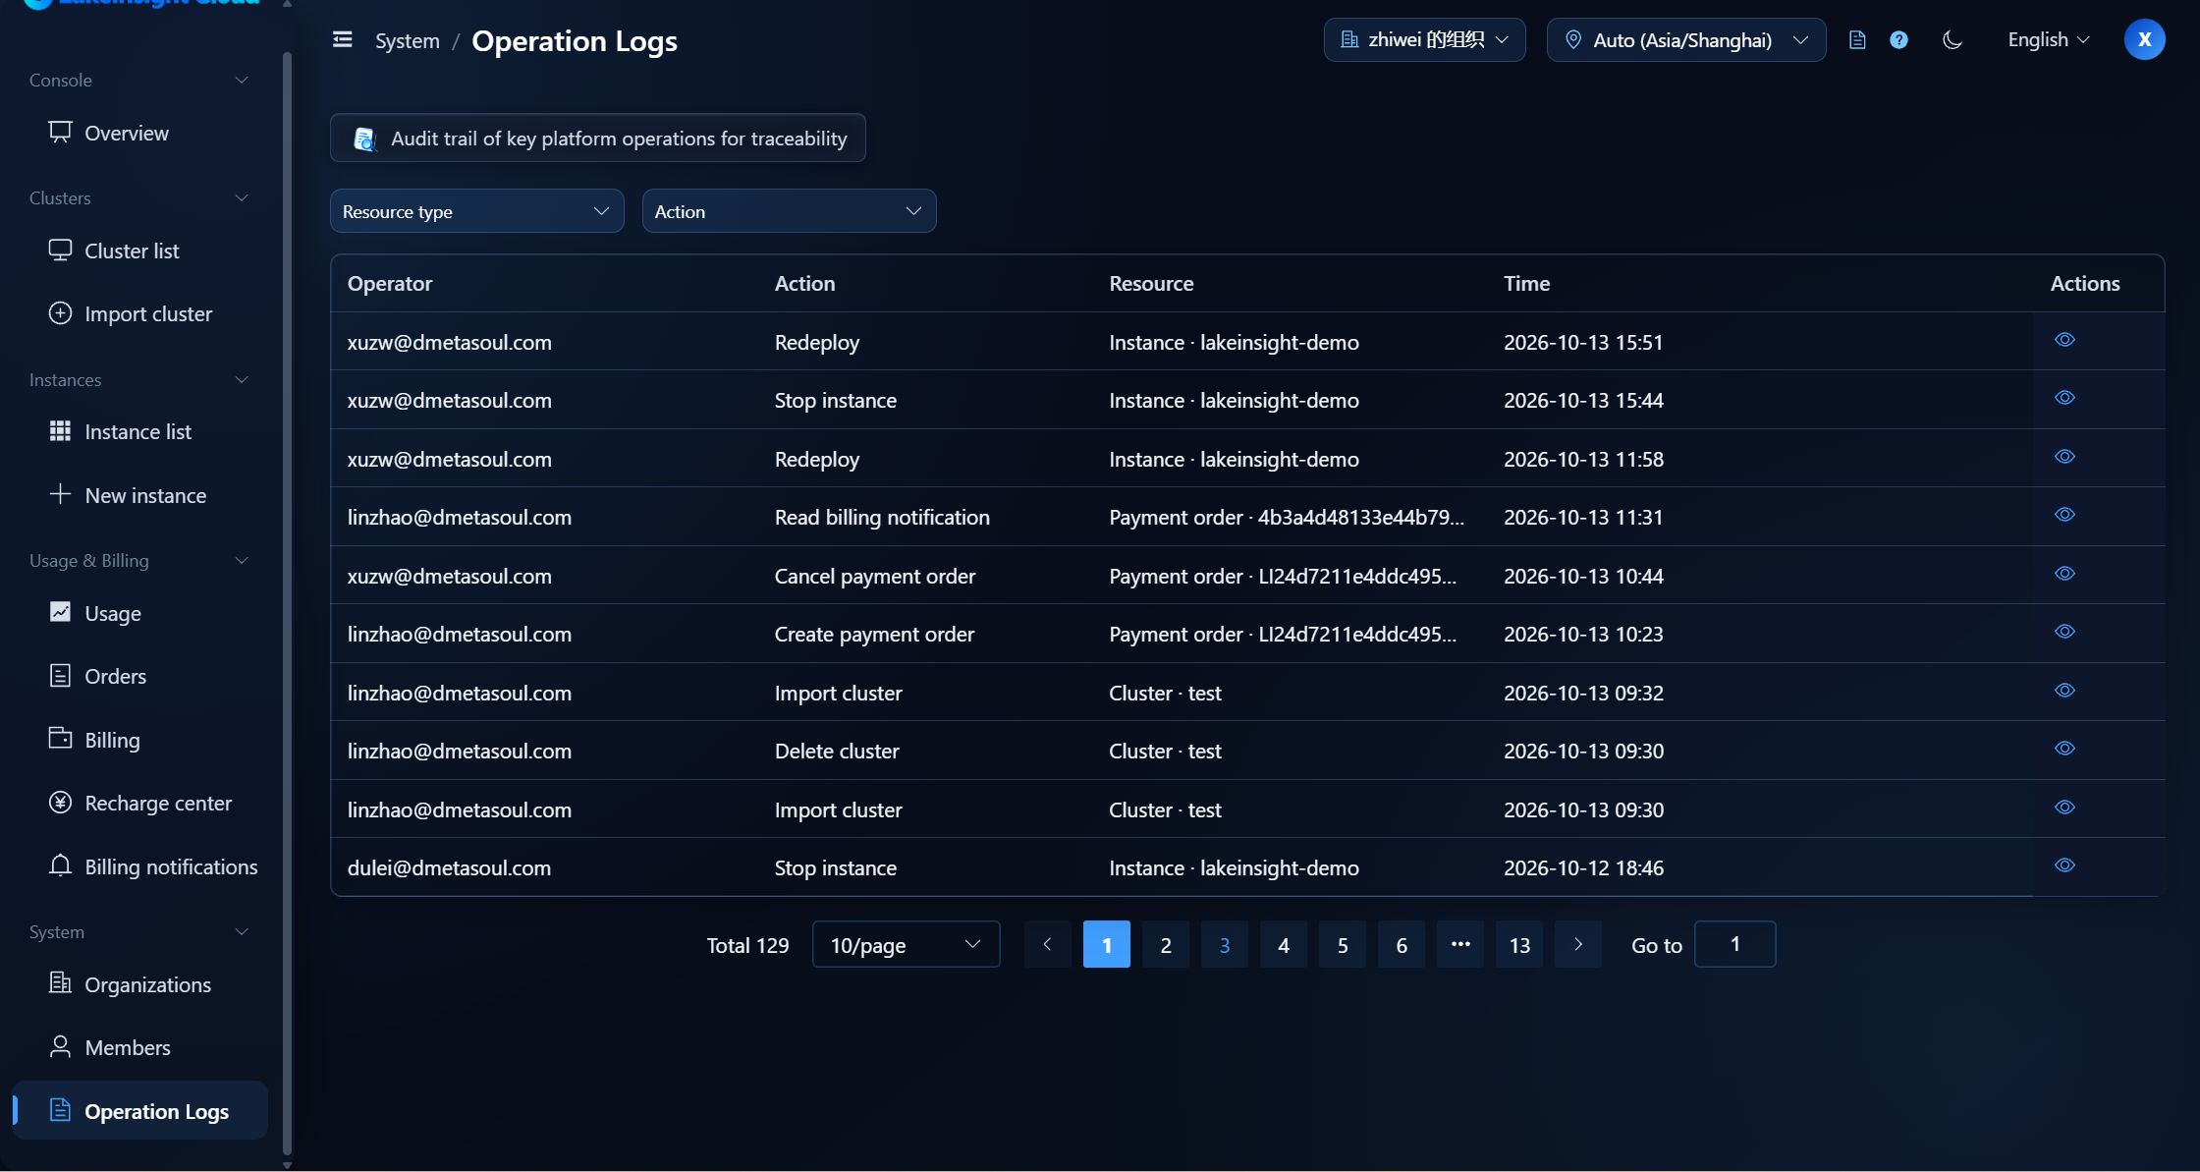Open Overview in the sidebar

click(139, 133)
